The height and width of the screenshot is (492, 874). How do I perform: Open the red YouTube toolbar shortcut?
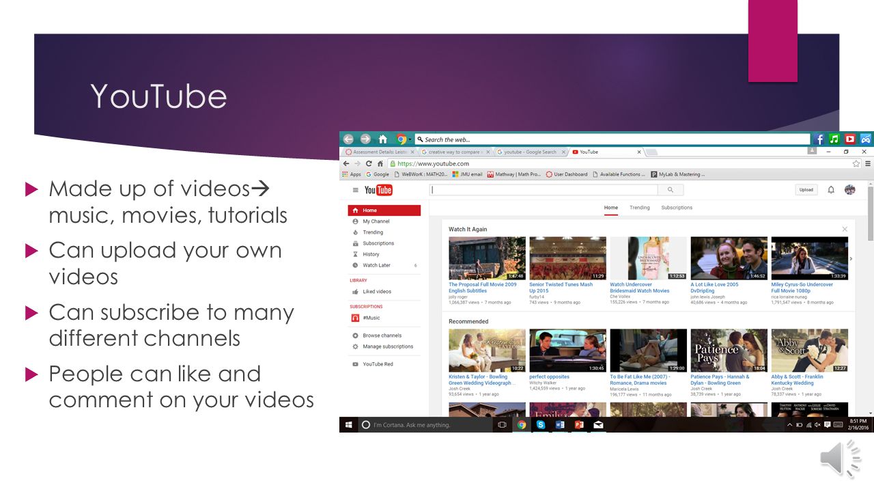pos(850,139)
